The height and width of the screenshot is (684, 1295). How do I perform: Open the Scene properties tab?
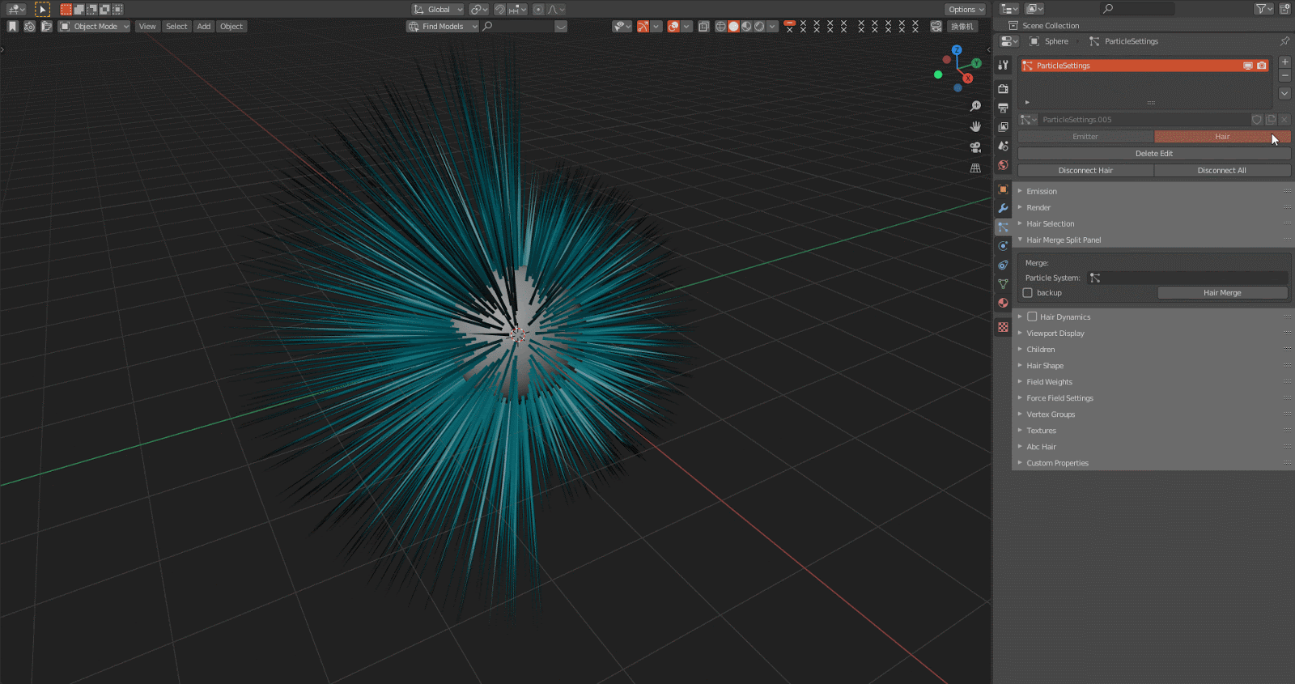pyautogui.click(x=1003, y=146)
